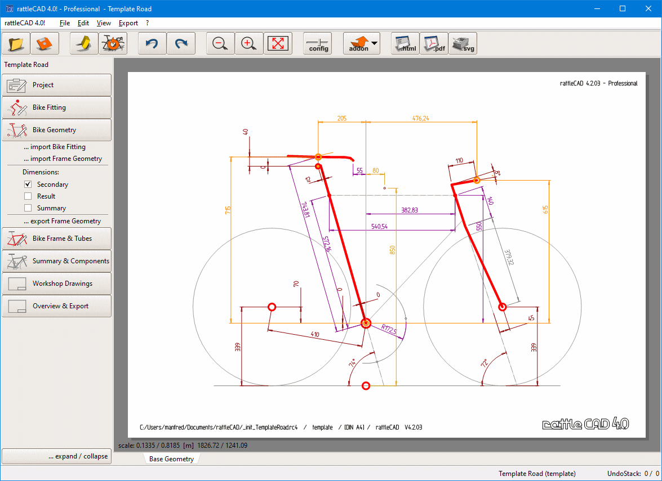Save the project using the orange floppy icon
The width and height of the screenshot is (662, 481).
click(x=45, y=43)
